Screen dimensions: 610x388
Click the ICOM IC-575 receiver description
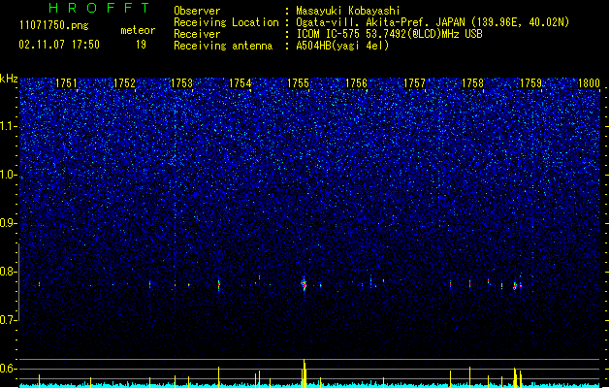tap(389, 34)
